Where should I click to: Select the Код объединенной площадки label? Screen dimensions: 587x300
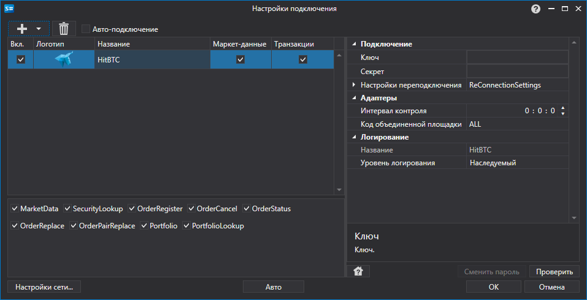411,124
